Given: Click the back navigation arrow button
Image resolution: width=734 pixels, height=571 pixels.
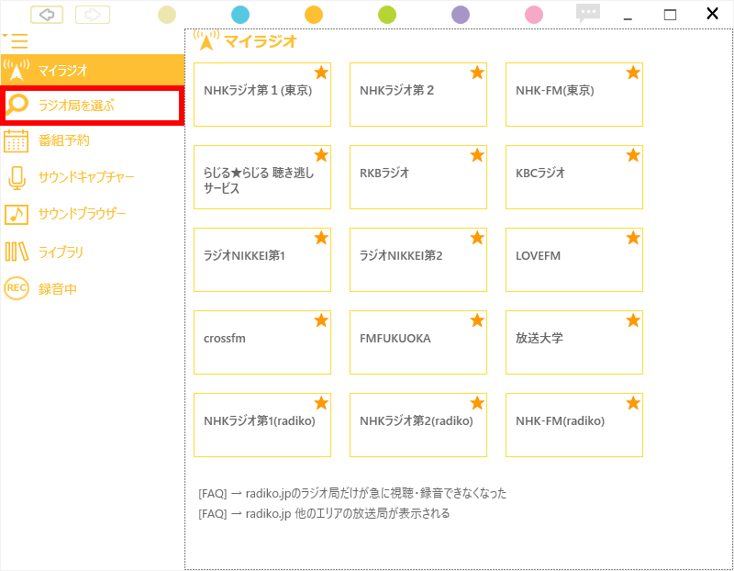Looking at the screenshot, I should point(47,15).
